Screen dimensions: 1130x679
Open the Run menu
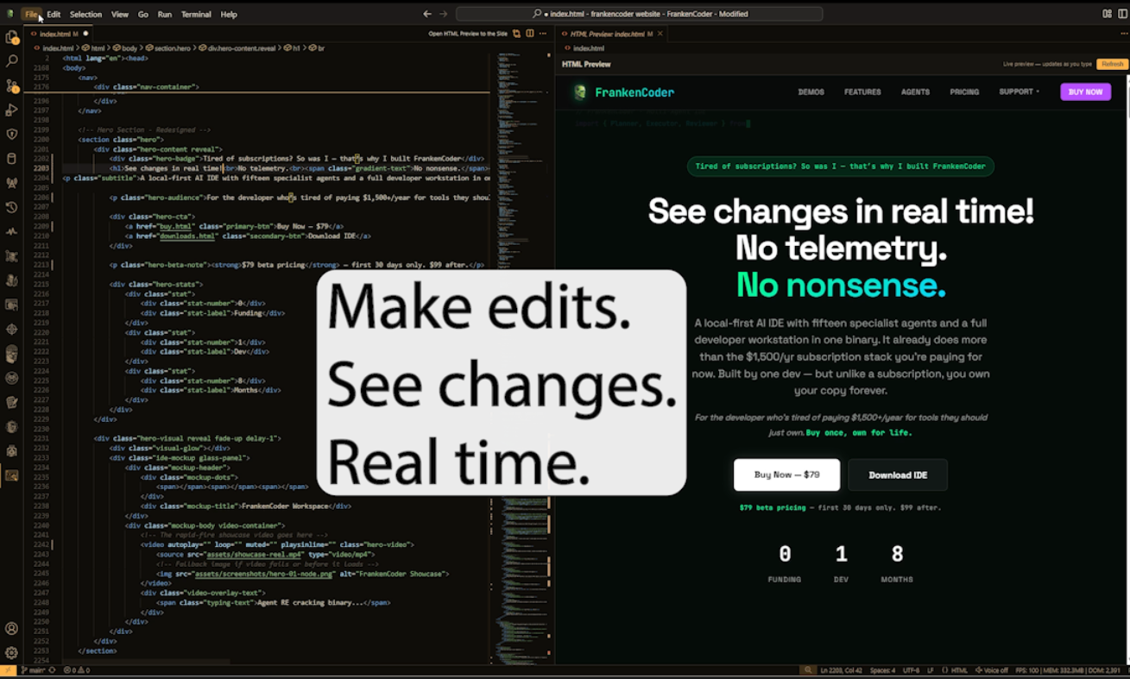click(x=165, y=15)
